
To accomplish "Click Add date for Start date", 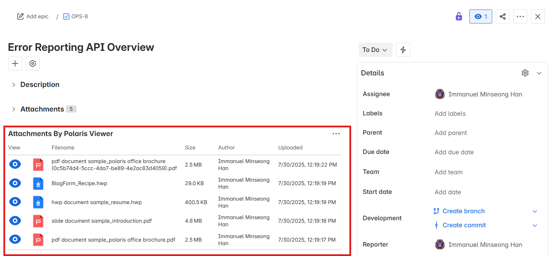I will coord(448,192).
